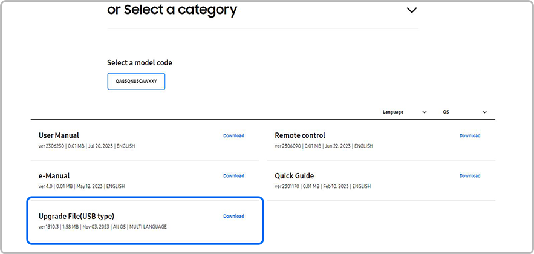
Task: Click the chevron arrow beside OS
Action: pos(484,112)
